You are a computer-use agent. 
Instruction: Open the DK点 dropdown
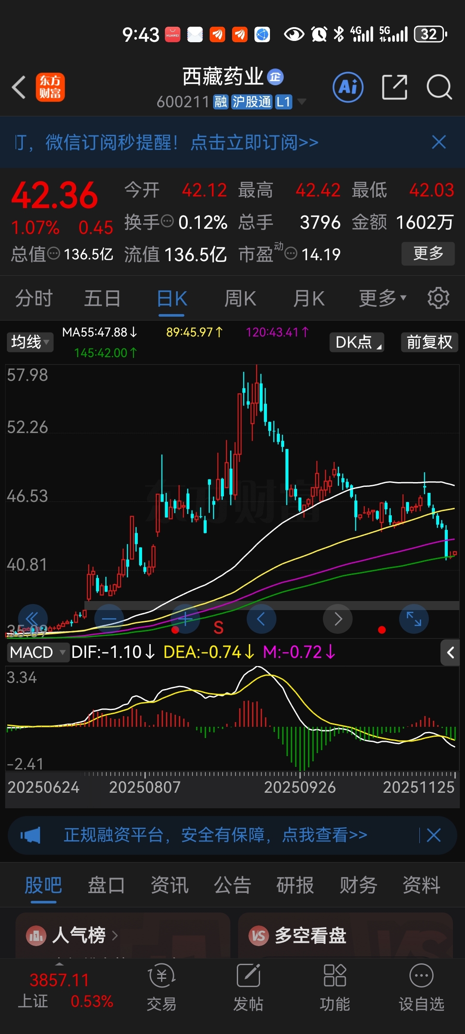point(357,342)
